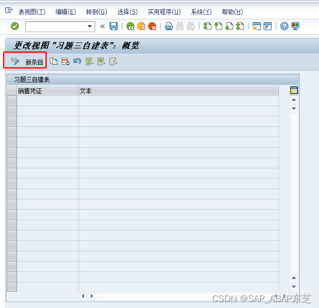Click the Find Next binoculars-plus icon

click(191, 26)
